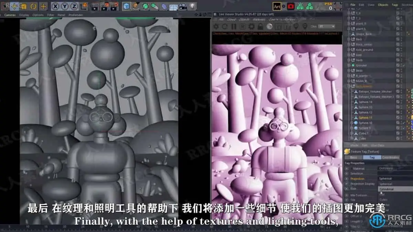The height and width of the screenshot is (232, 413).
Task: Open the Cameras menu in viewport
Action: click(x=10, y=15)
